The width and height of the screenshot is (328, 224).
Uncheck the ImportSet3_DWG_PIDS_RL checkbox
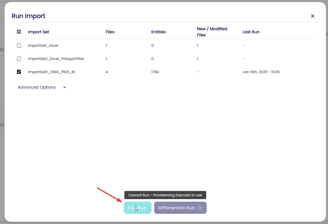tap(19, 72)
